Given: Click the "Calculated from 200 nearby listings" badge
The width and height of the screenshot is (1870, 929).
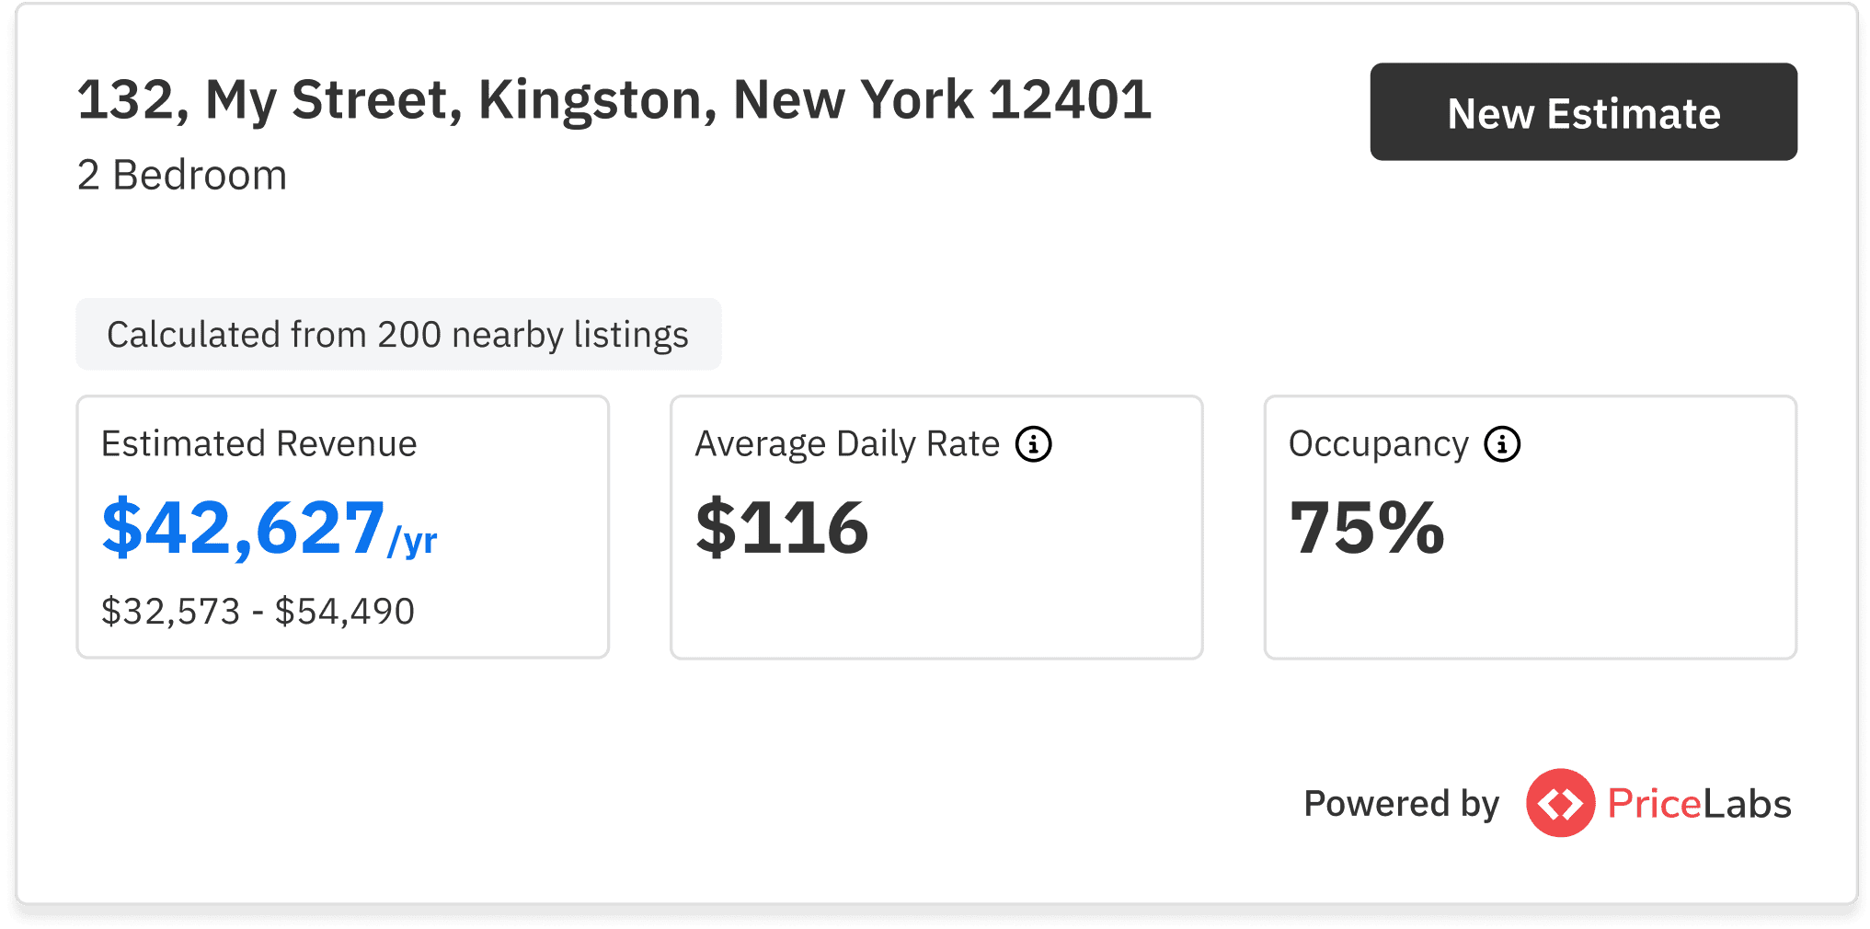Looking at the screenshot, I should (x=397, y=335).
